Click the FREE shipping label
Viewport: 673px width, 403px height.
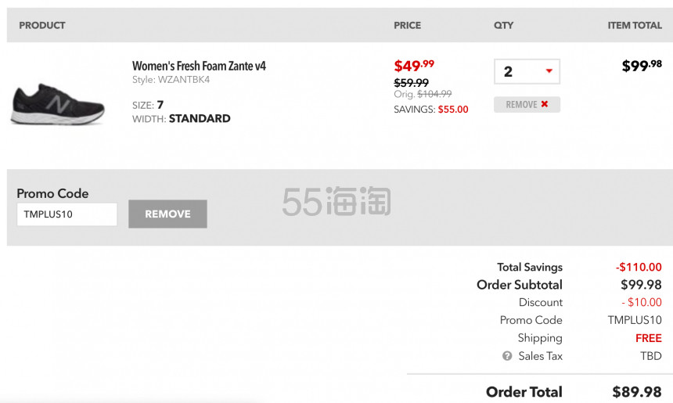[649, 338]
